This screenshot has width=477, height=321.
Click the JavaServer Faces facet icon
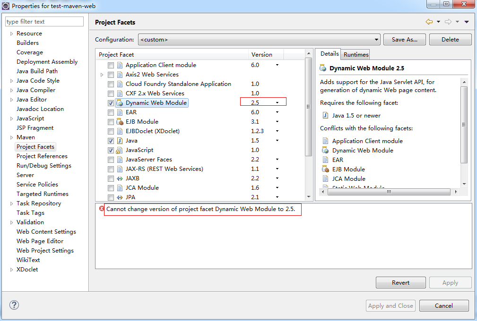pyautogui.click(x=120, y=160)
